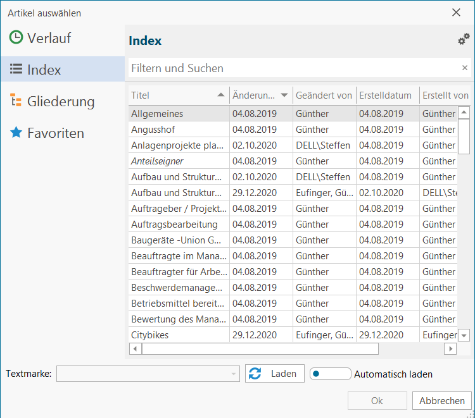Click the horizontal scrollbar thumb
The width and height of the screenshot is (475, 418).
tap(260, 348)
